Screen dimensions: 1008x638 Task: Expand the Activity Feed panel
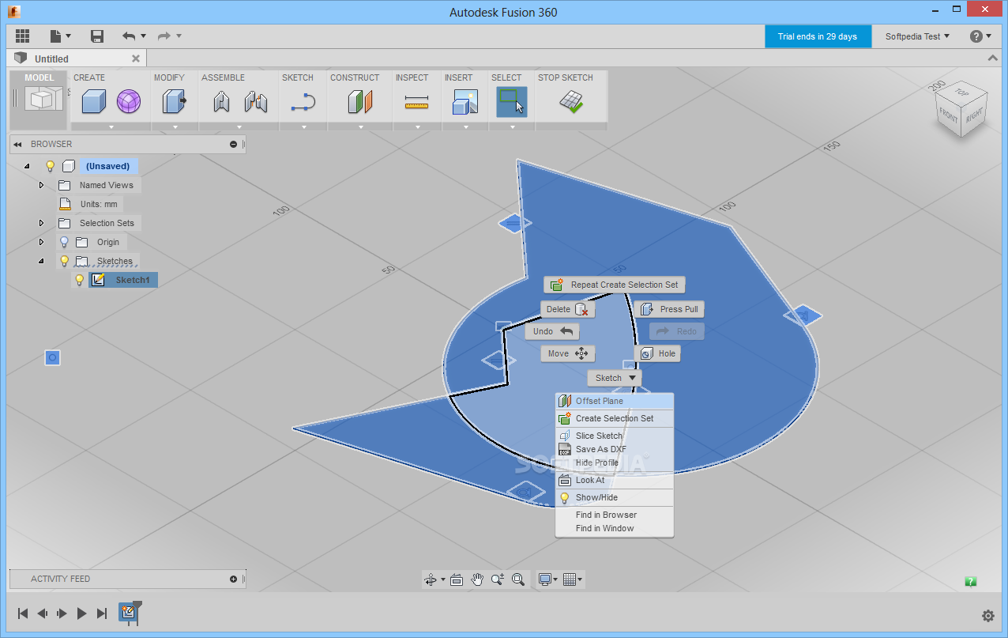233,579
